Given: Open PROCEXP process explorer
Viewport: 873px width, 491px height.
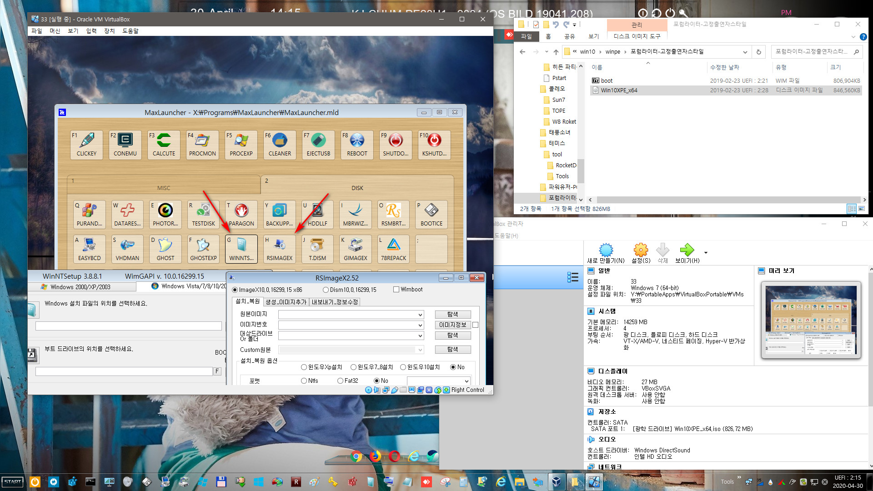Looking at the screenshot, I should coord(241,145).
